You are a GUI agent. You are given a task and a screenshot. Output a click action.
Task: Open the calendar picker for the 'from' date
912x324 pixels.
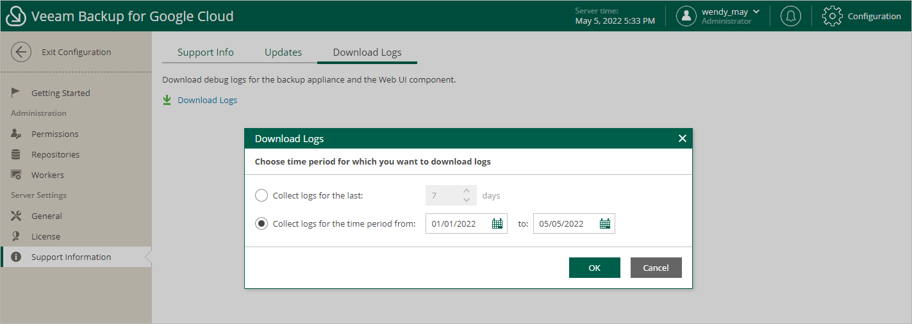(497, 223)
